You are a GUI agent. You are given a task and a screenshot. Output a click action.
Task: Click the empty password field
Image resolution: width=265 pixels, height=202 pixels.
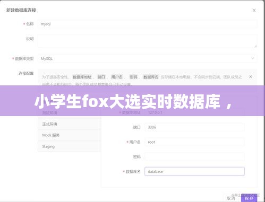click(194, 156)
